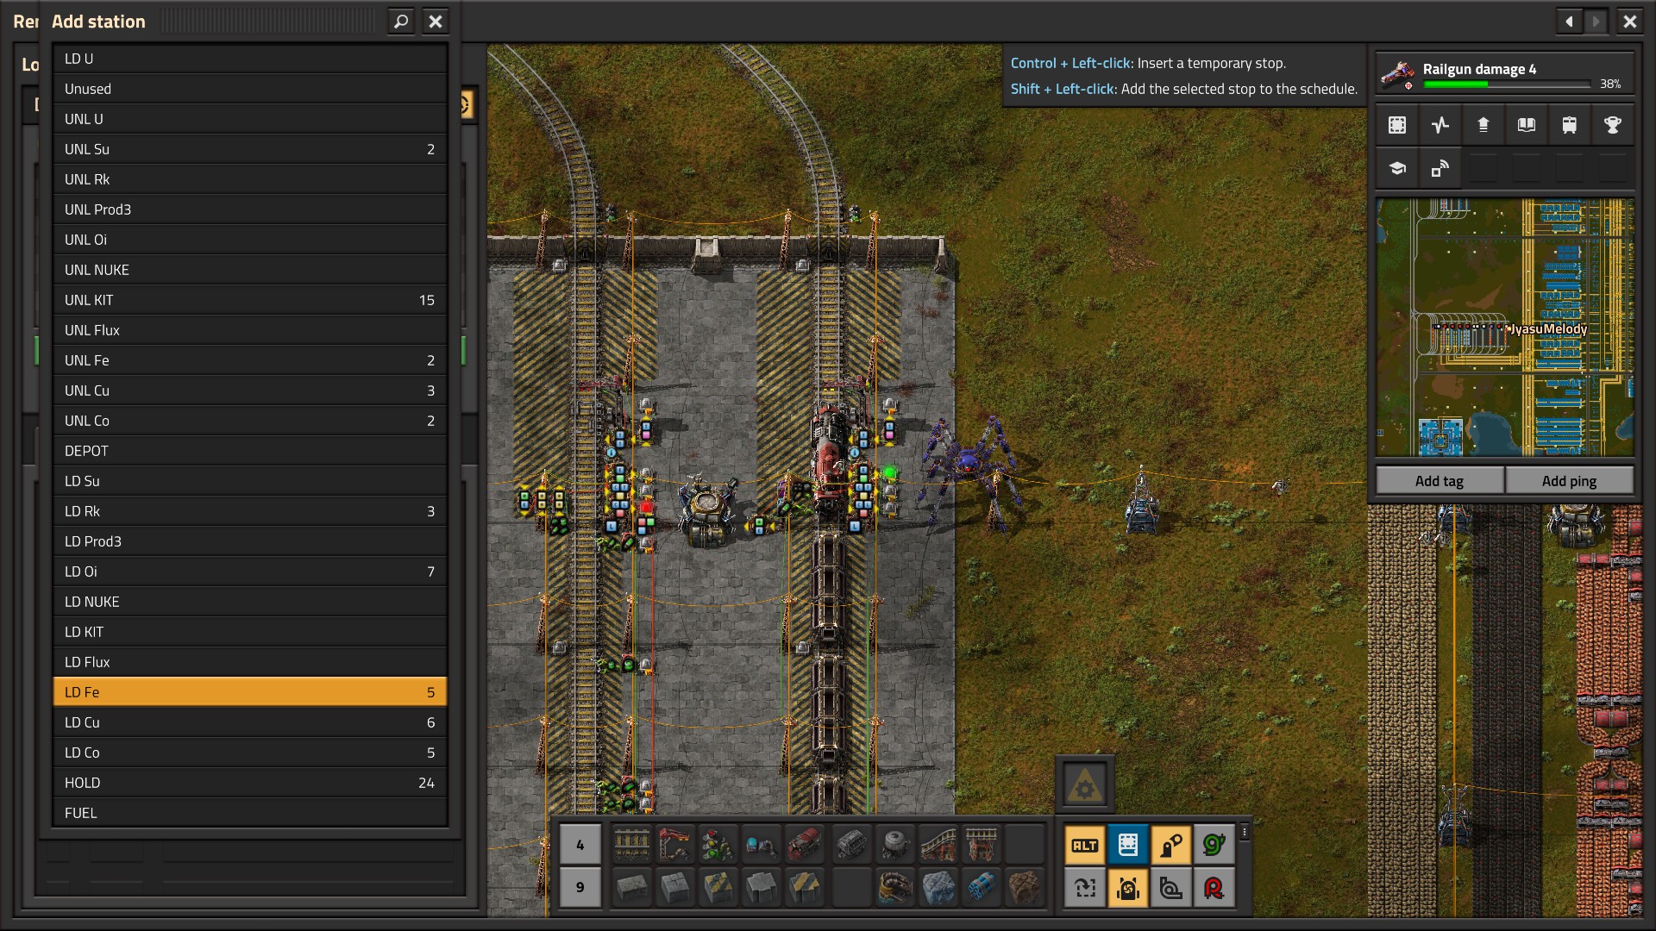This screenshot has height=931, width=1656.
Task: Select hotbar row number 4
Action: [x=580, y=845]
